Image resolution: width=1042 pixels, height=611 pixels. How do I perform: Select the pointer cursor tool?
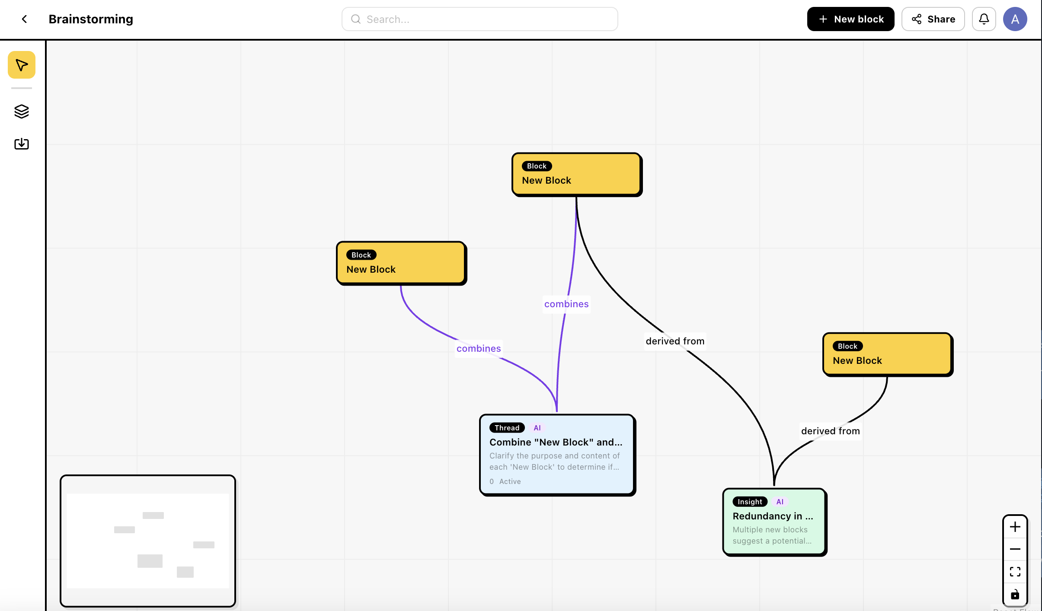point(21,65)
